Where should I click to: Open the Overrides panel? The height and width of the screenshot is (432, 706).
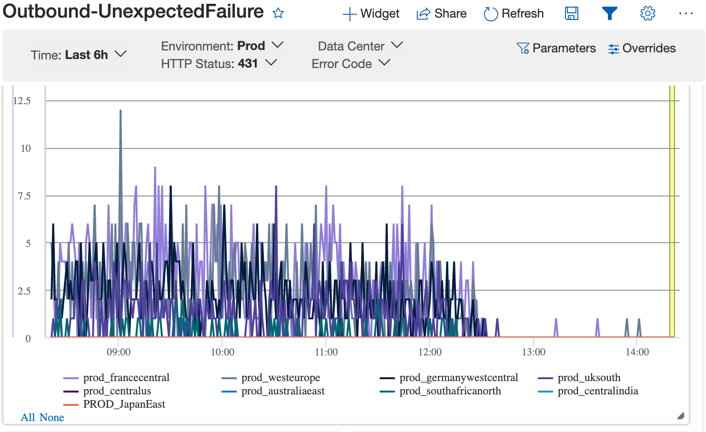coord(642,49)
